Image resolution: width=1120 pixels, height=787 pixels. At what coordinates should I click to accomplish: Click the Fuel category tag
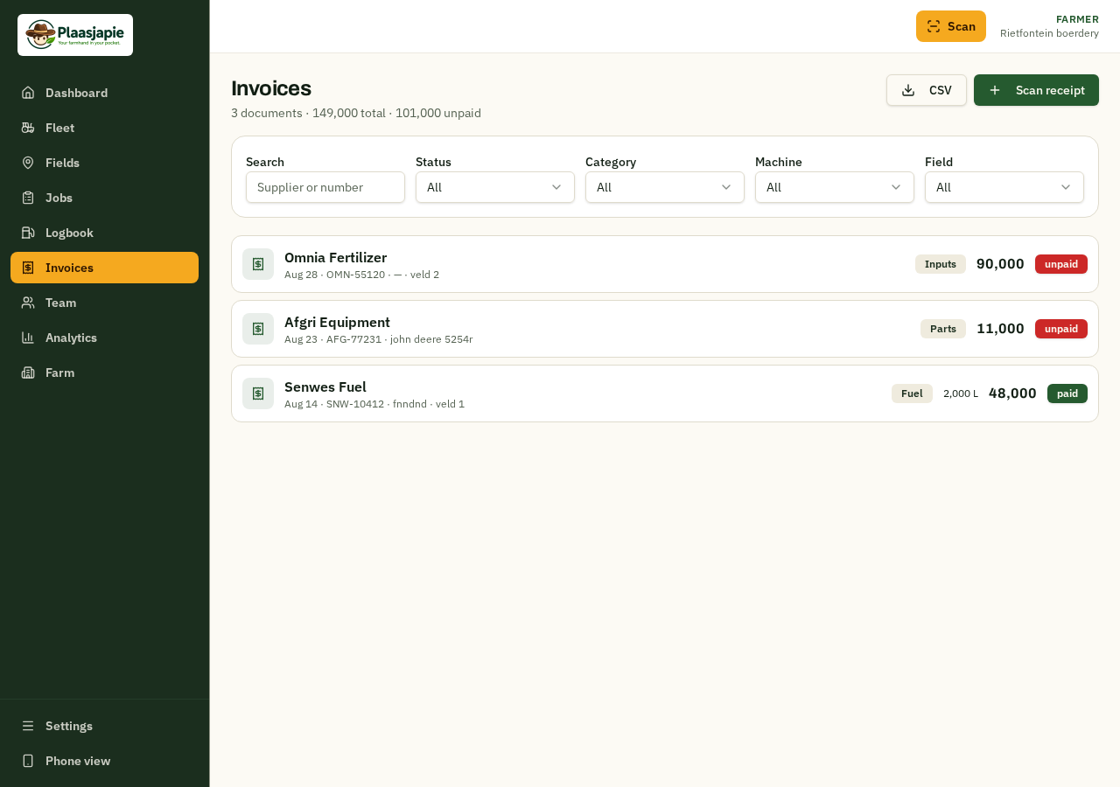[912, 393]
